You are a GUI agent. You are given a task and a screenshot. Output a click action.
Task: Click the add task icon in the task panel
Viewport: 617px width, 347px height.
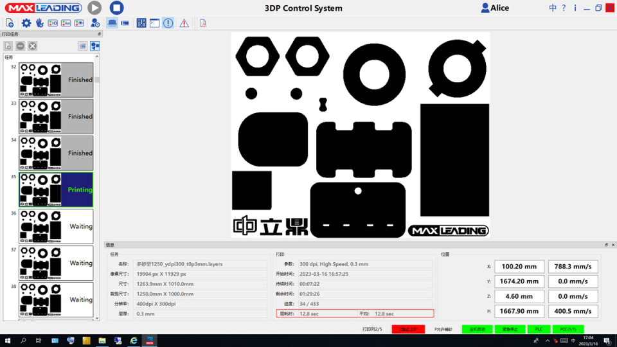[8, 46]
